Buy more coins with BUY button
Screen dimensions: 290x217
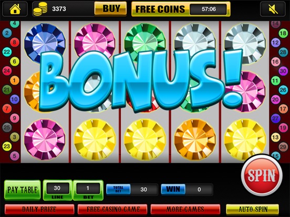point(110,8)
